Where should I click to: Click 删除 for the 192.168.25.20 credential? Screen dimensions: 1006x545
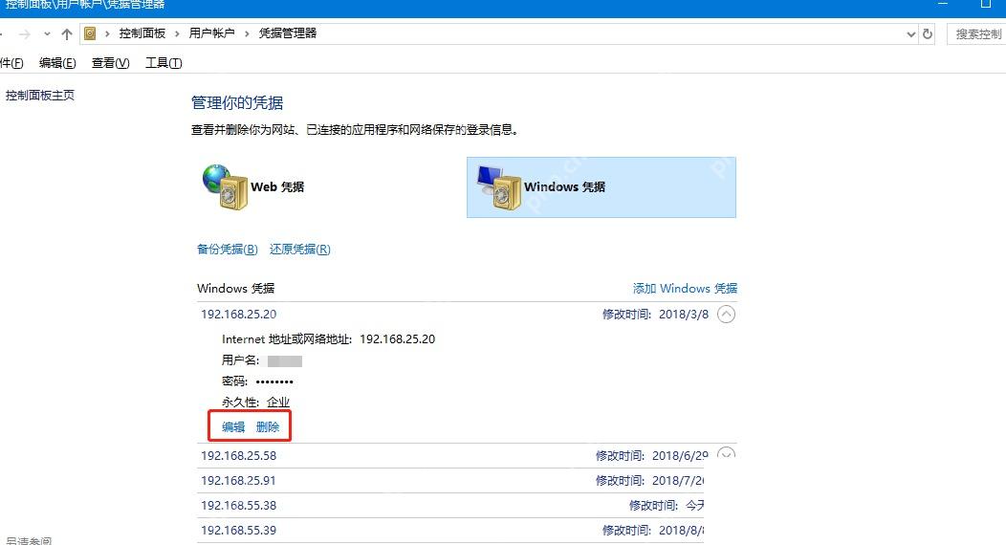point(268,427)
